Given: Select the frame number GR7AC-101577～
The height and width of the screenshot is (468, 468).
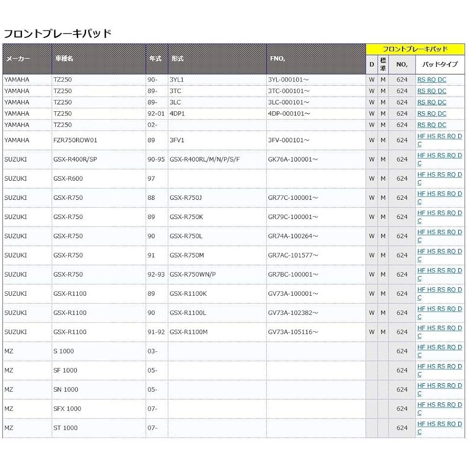Looking at the screenshot, I should 293,255.
